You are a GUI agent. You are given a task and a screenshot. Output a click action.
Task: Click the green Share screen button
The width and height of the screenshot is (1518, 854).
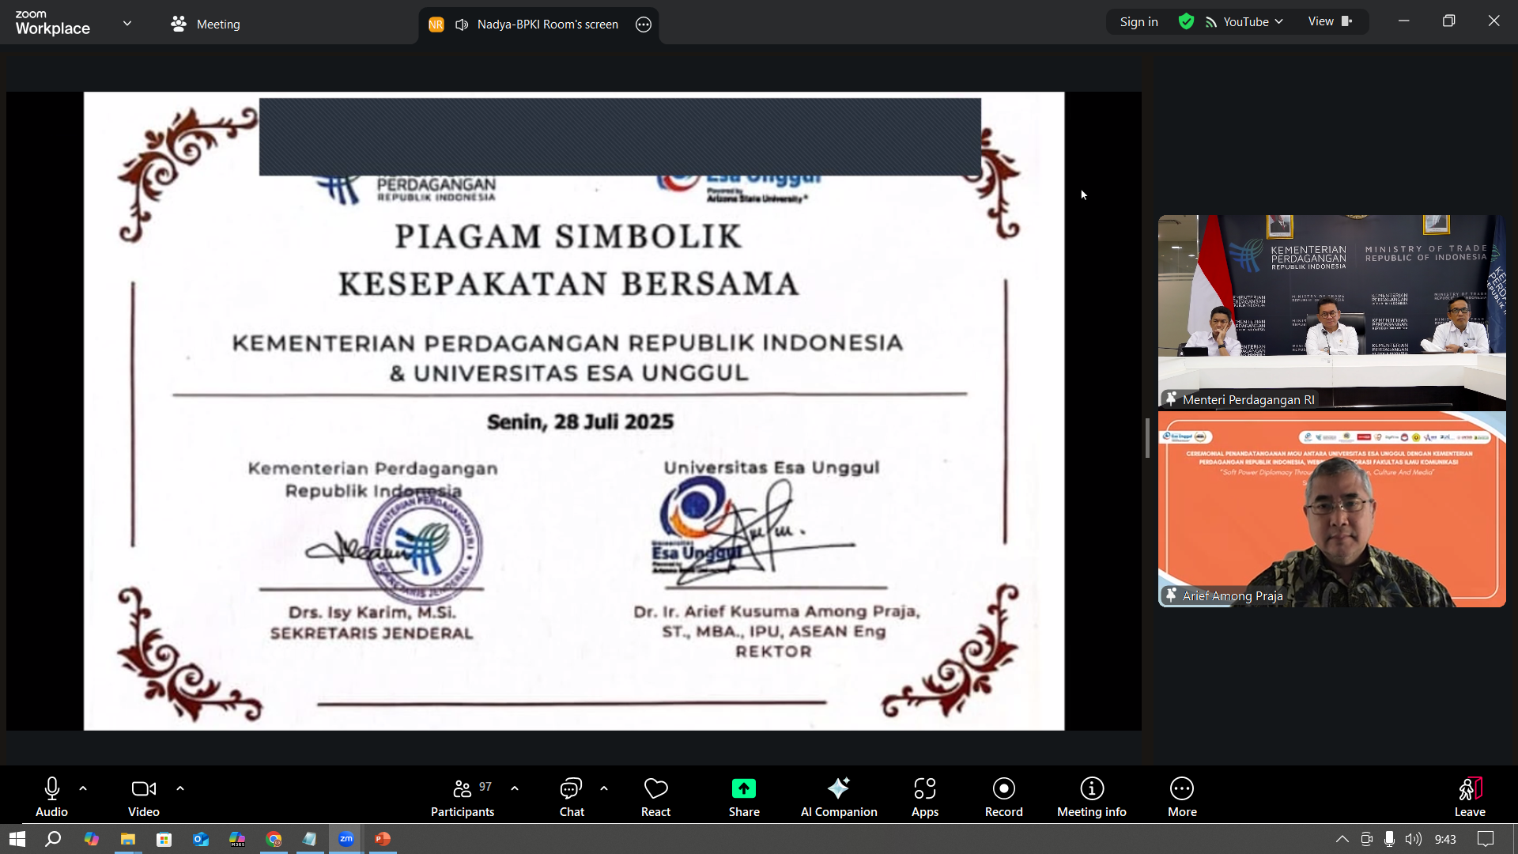tap(744, 797)
